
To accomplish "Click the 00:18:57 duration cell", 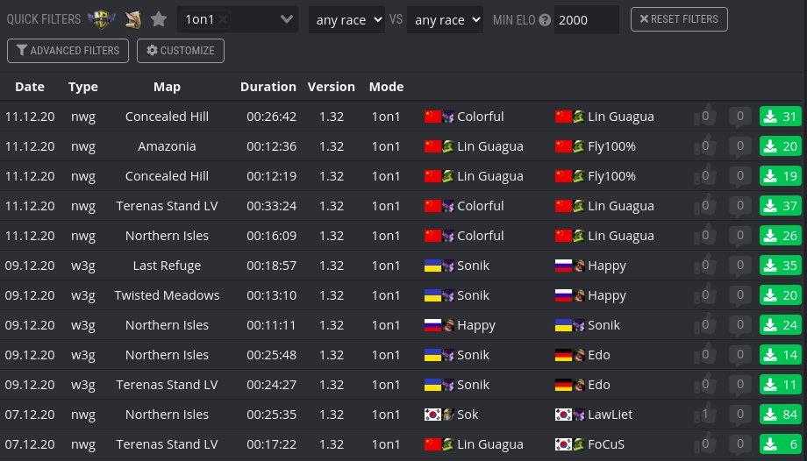I will tap(271, 266).
